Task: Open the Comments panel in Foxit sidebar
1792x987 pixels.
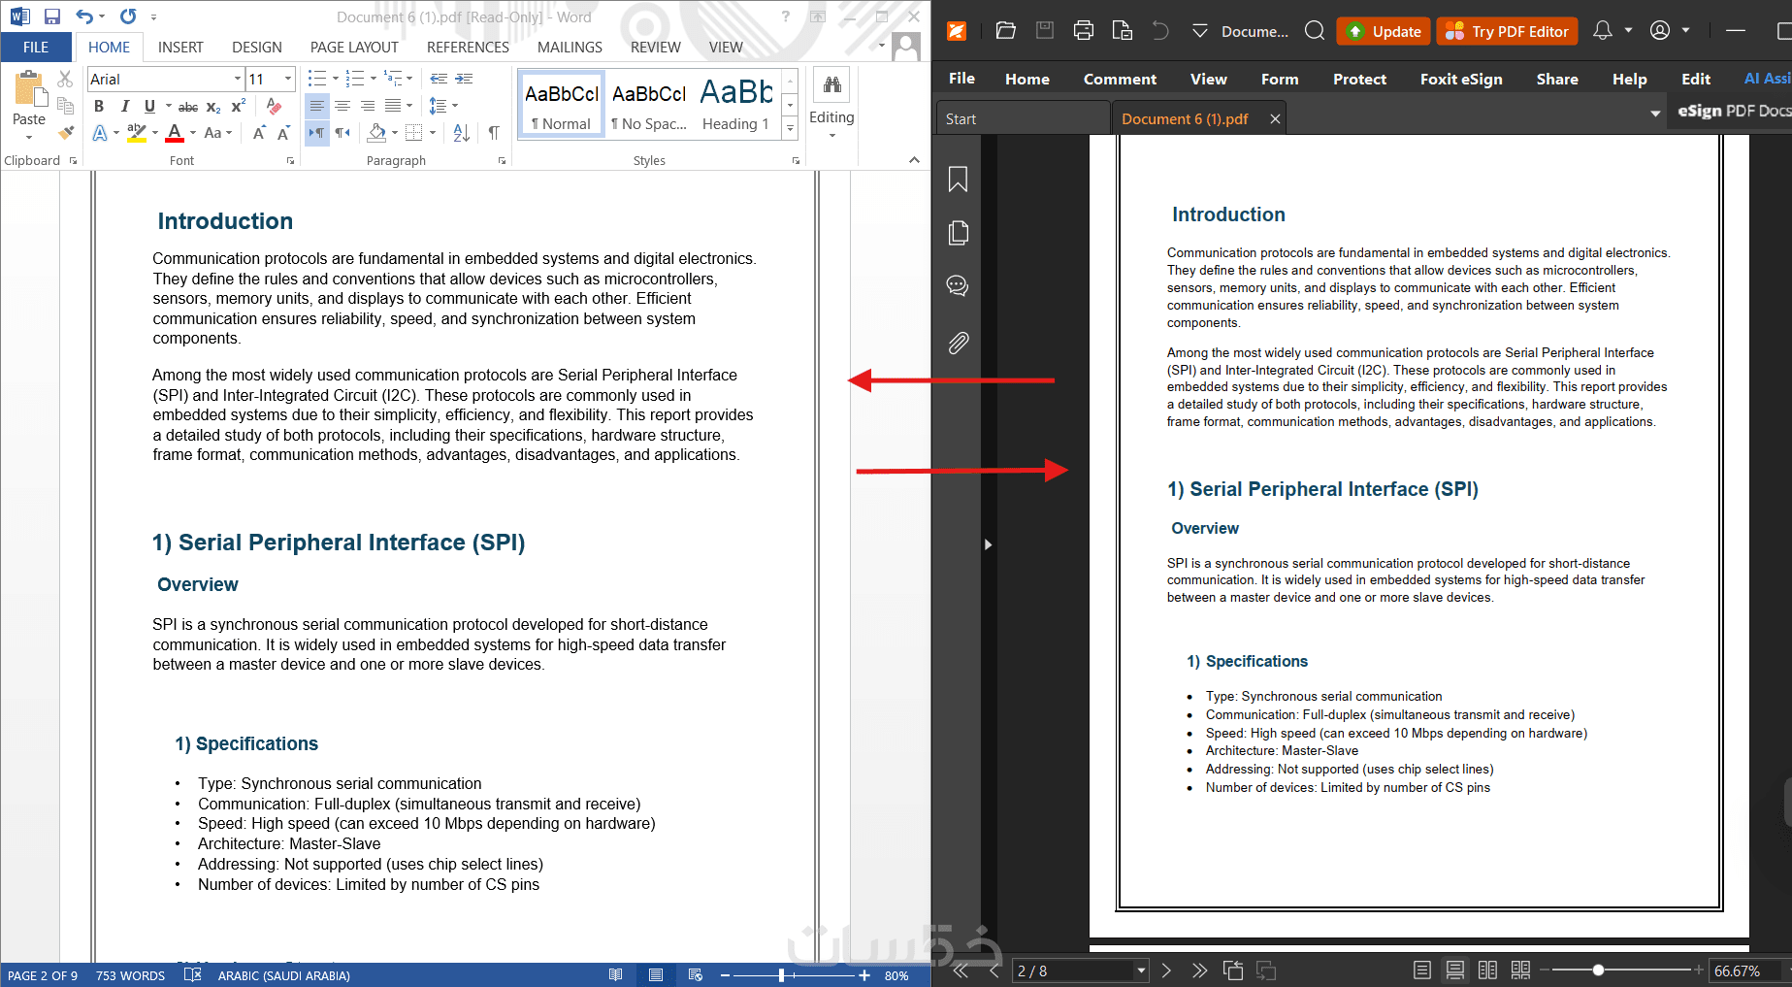Action: pyautogui.click(x=958, y=286)
